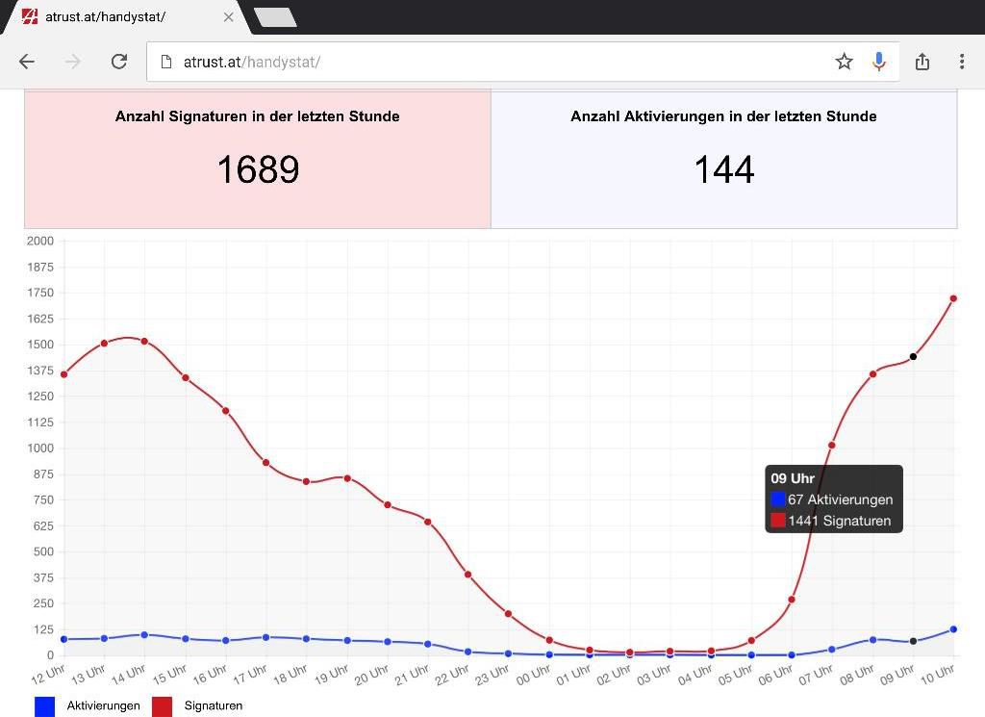Select the highlighted black Signaturen point at 09 Uhr
The height and width of the screenshot is (717, 985).
(913, 357)
